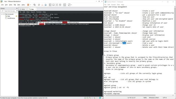Click Notepad vertical scrollbar thumb

click(x=175, y=39)
